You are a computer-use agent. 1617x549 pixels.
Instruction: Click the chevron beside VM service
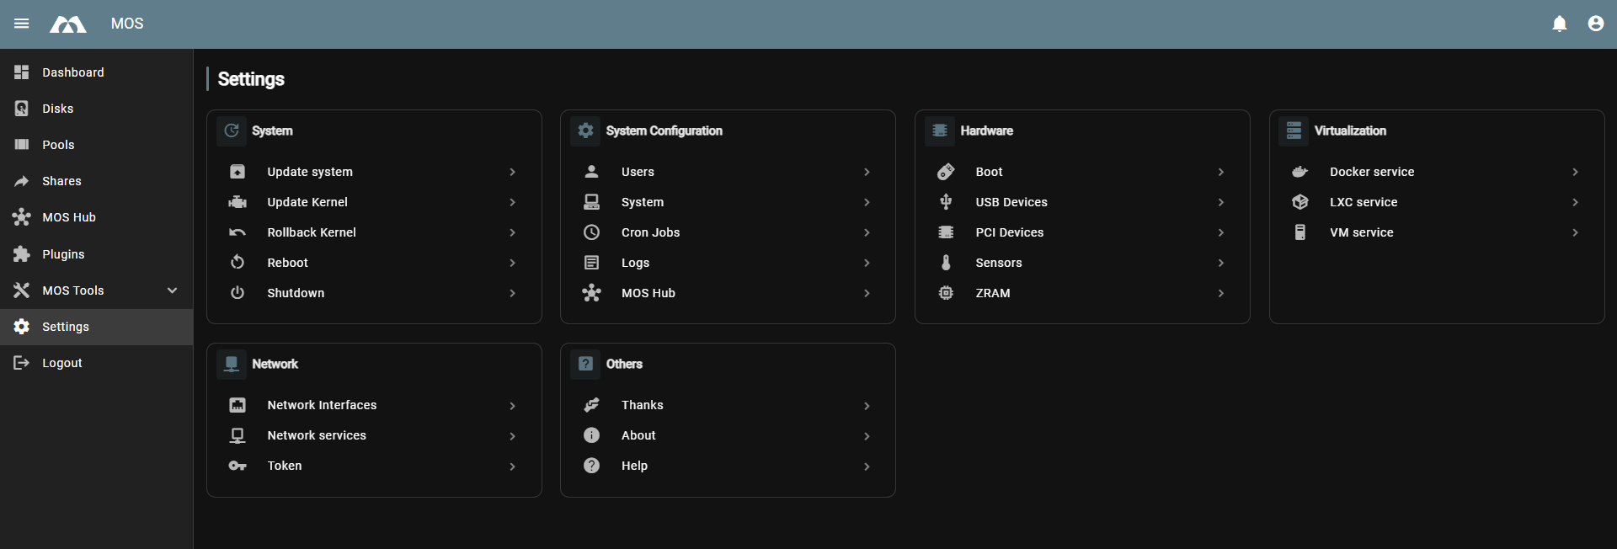coord(1575,232)
